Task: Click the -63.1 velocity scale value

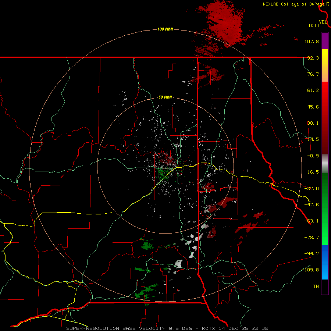Action: tap(312, 221)
